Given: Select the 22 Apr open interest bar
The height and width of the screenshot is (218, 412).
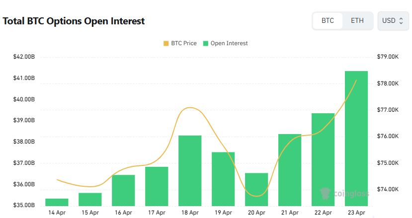Looking at the screenshot, I should 323,159.
